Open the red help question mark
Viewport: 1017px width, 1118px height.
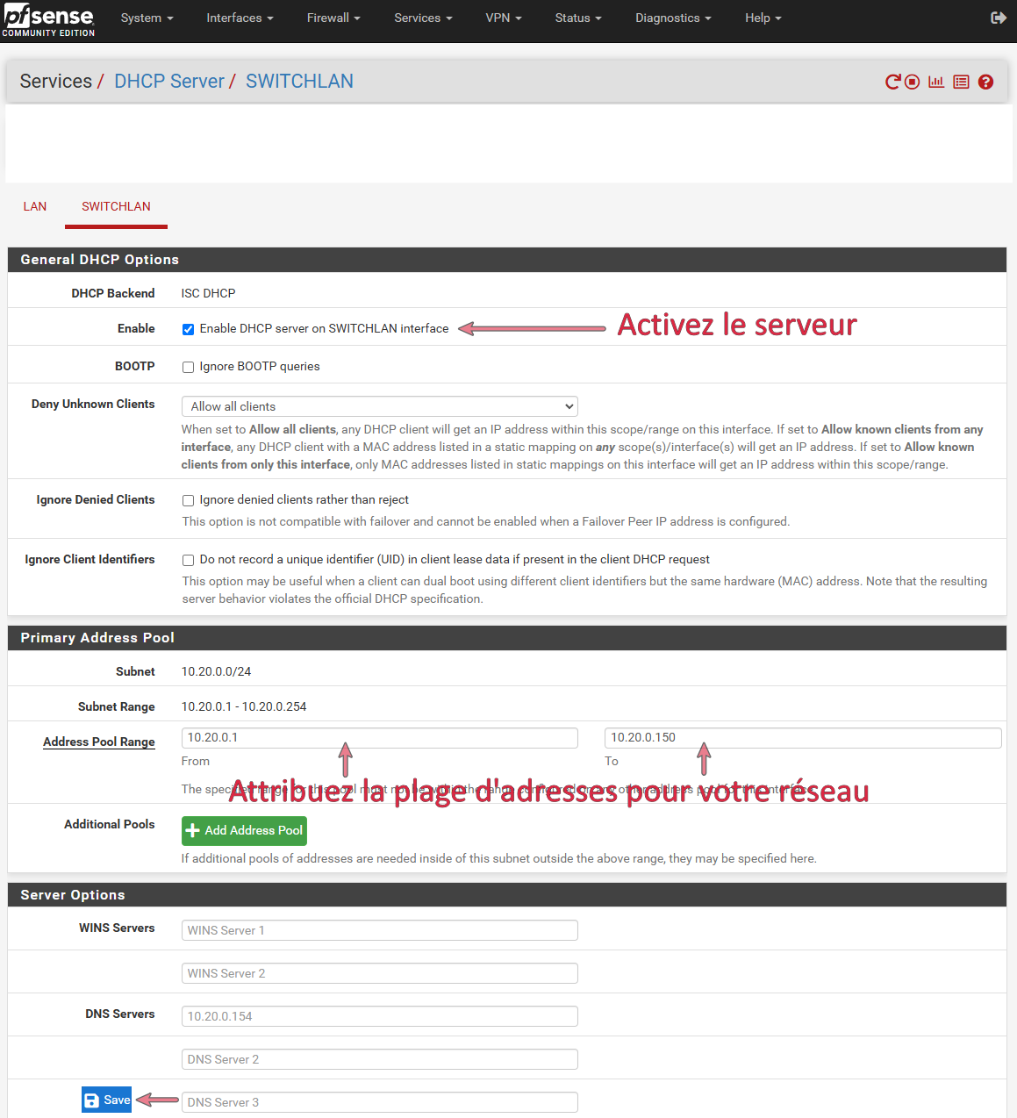[x=985, y=82]
